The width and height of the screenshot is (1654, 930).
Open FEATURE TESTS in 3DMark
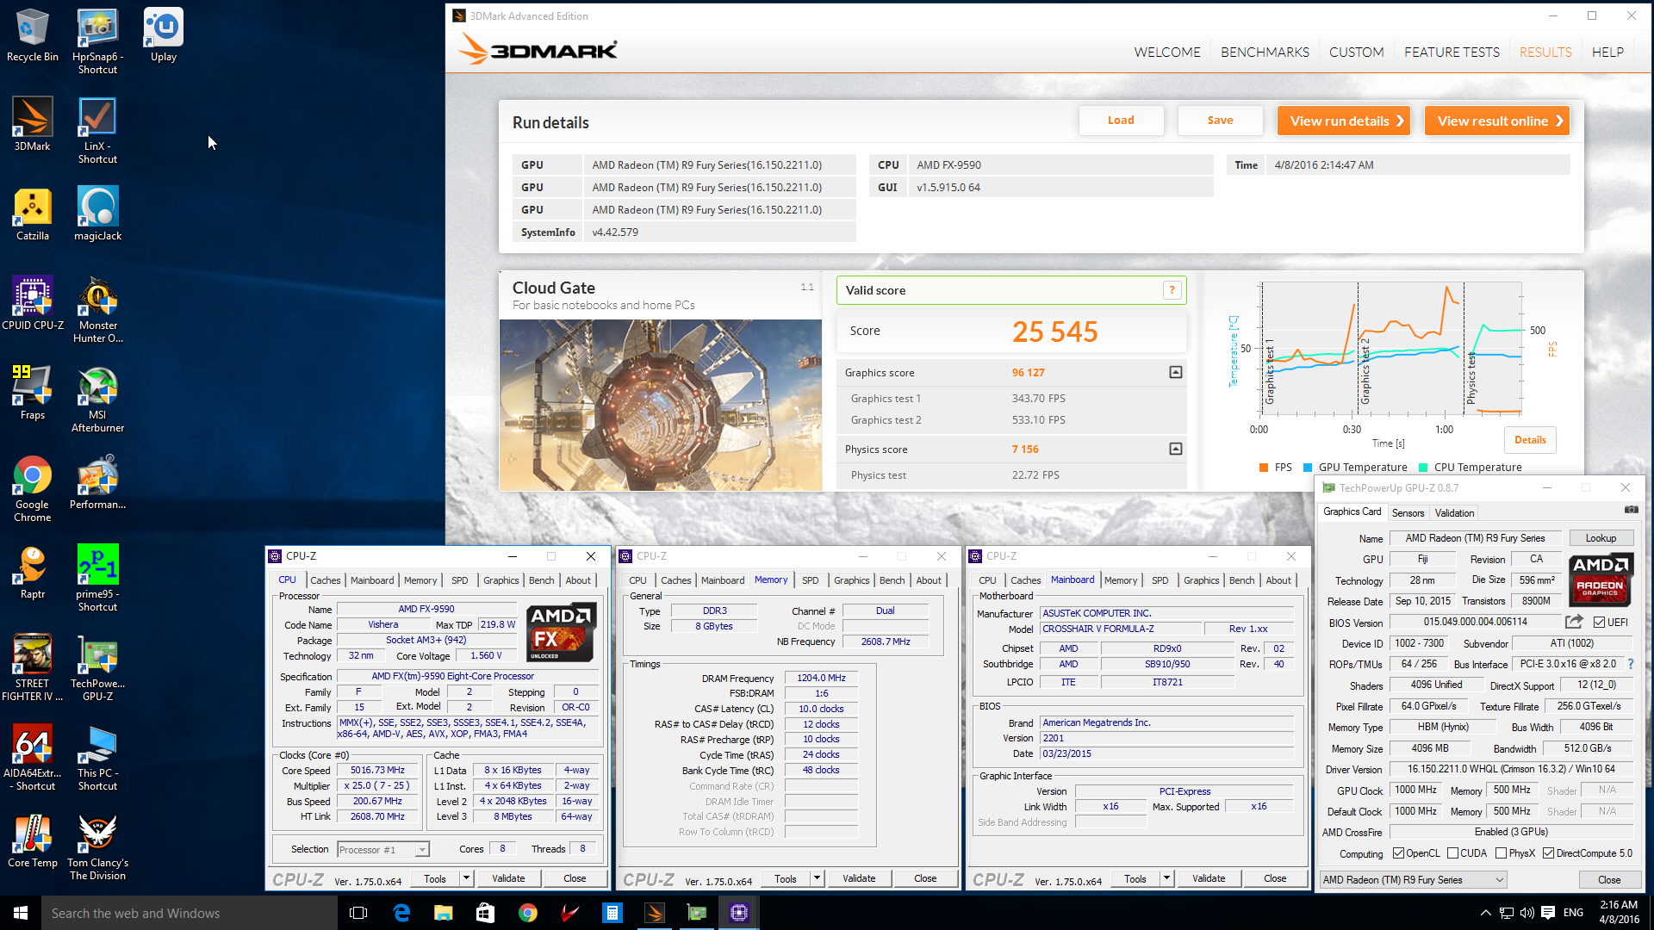(x=1452, y=52)
